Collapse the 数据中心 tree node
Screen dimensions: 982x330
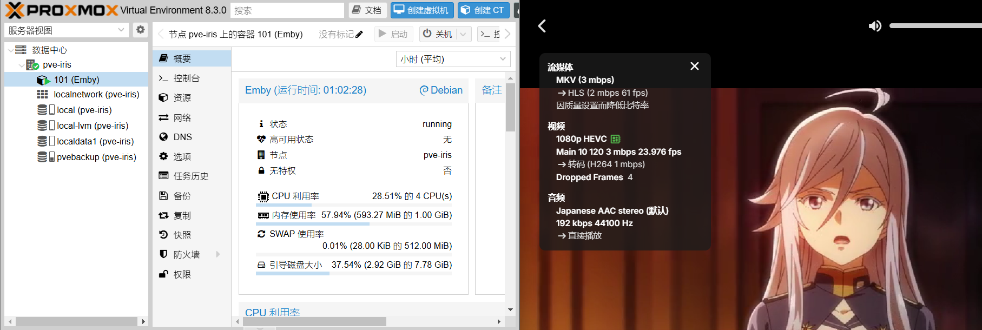pyautogui.click(x=10, y=50)
